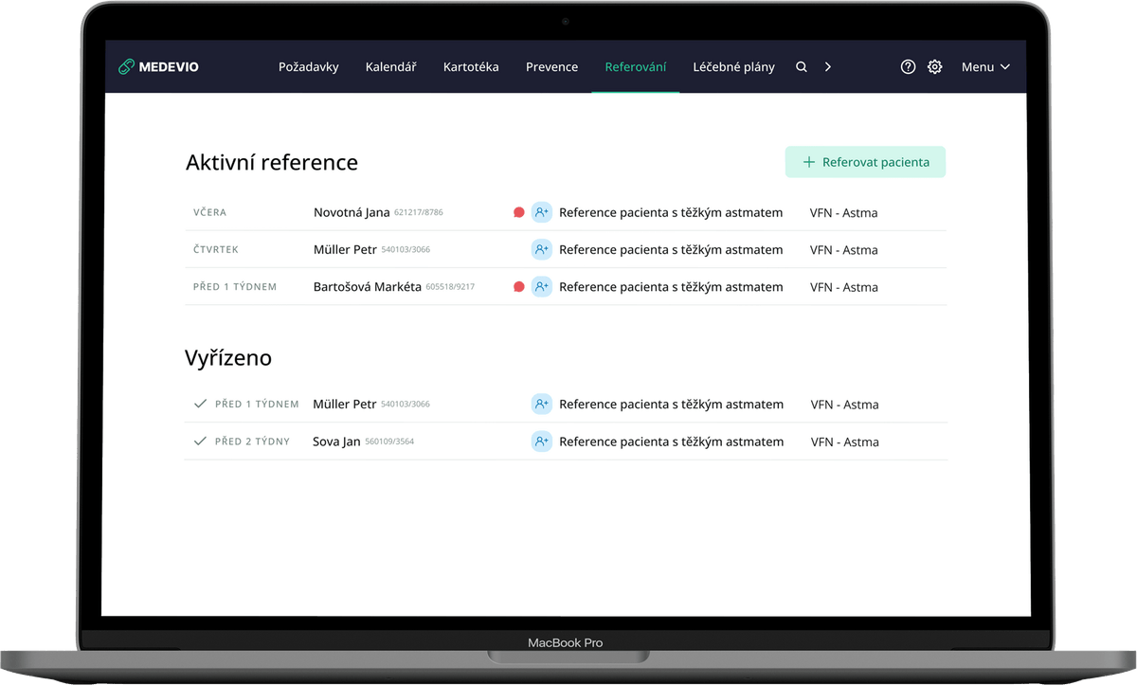
Task: Switch to the Kalendář tab
Action: coord(390,67)
